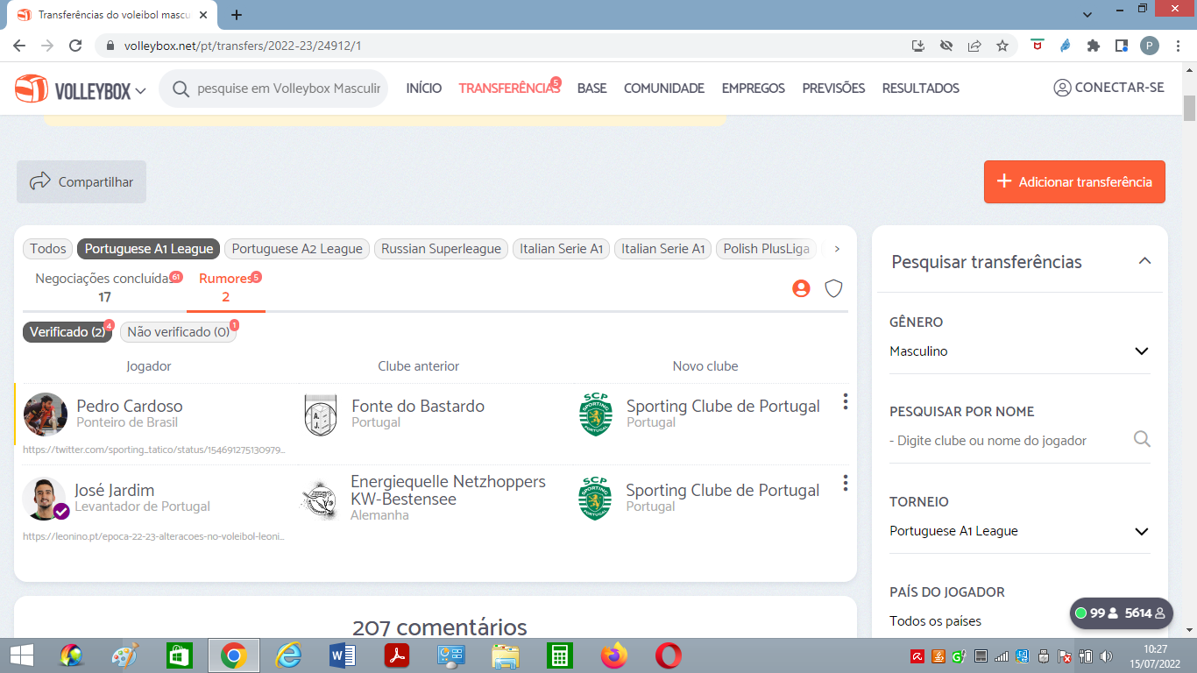
Task: Click the player filter icon in the transfers header
Action: point(801,288)
